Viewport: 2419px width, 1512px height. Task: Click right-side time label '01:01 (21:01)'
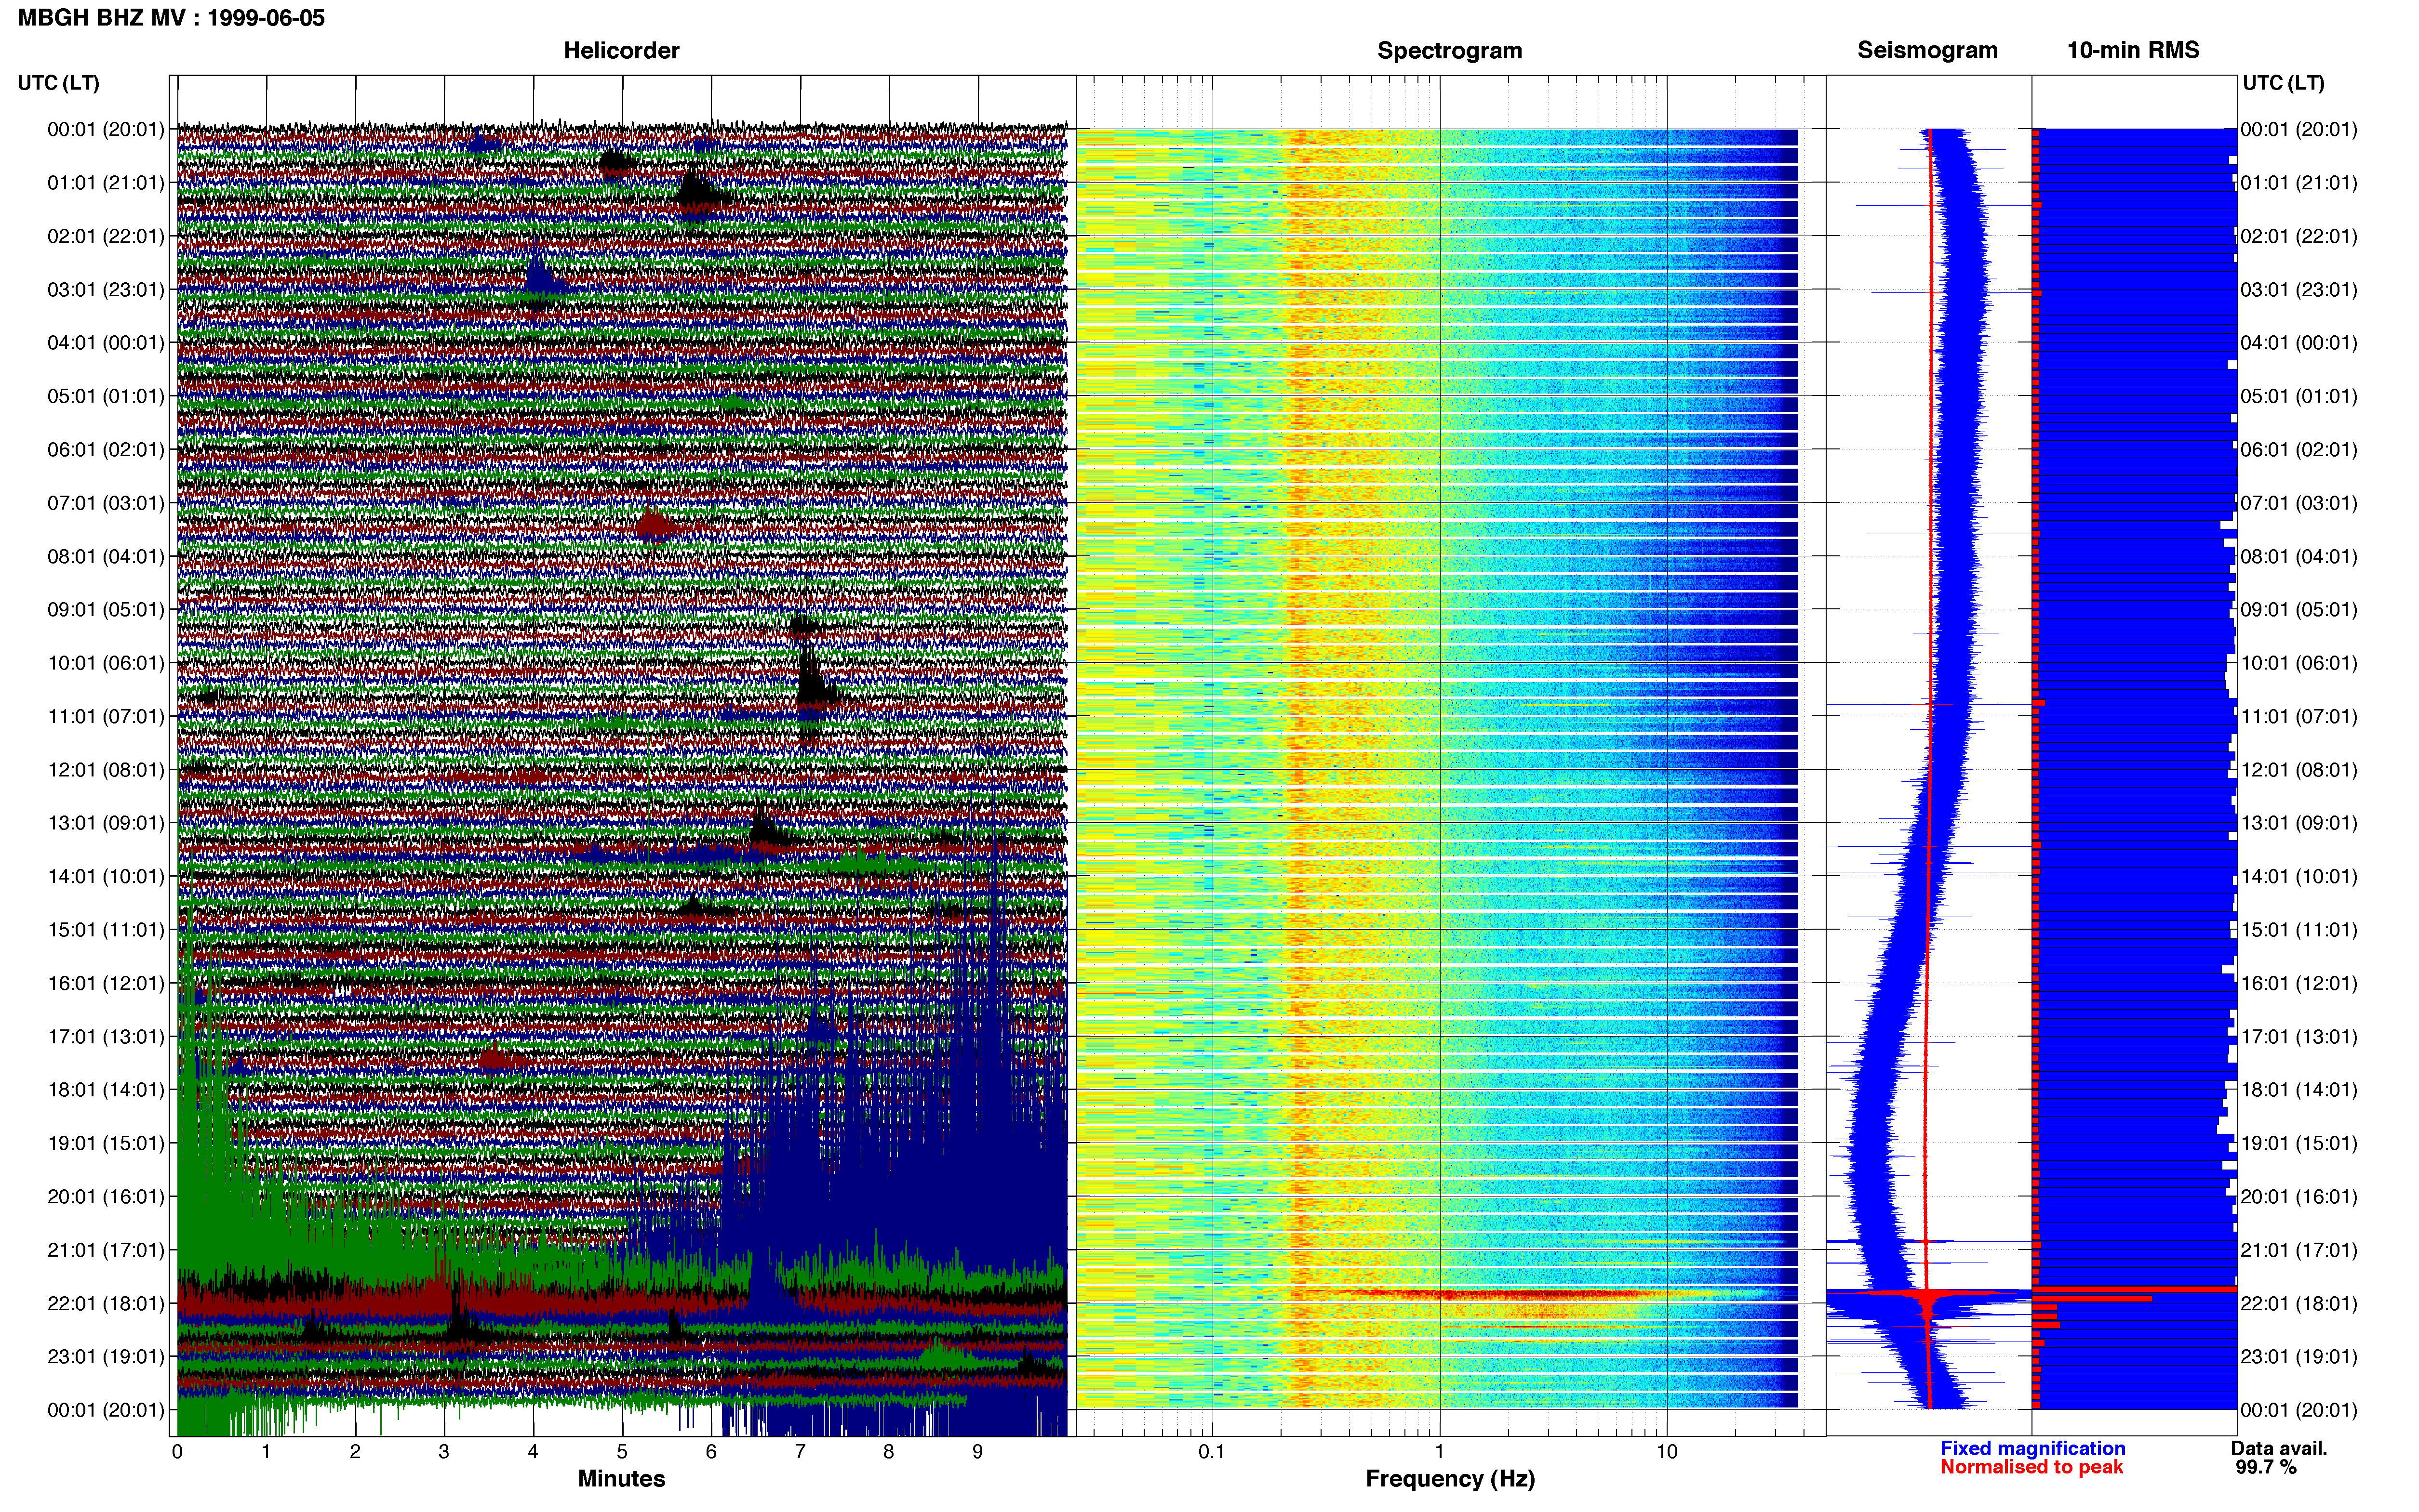tap(2299, 182)
